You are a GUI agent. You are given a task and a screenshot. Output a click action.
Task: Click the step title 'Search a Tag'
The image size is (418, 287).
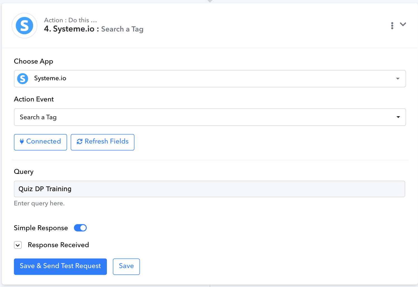click(x=122, y=29)
